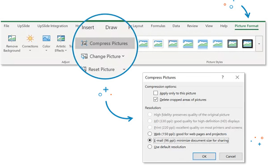This screenshot has width=268, height=165.
Task: Close the Compress Pictures dialog
Action: click(237, 77)
